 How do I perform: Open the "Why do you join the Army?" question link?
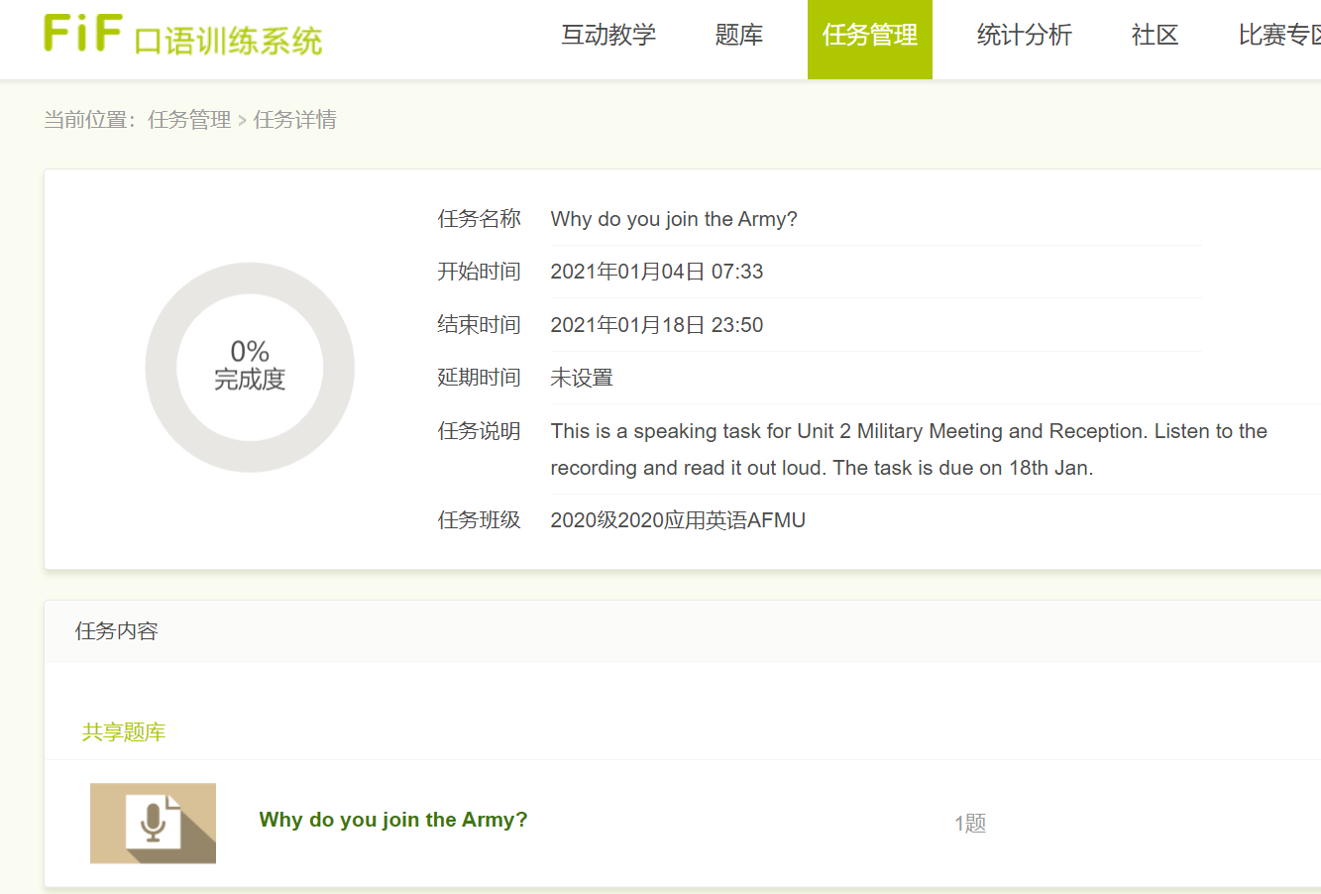tap(393, 820)
